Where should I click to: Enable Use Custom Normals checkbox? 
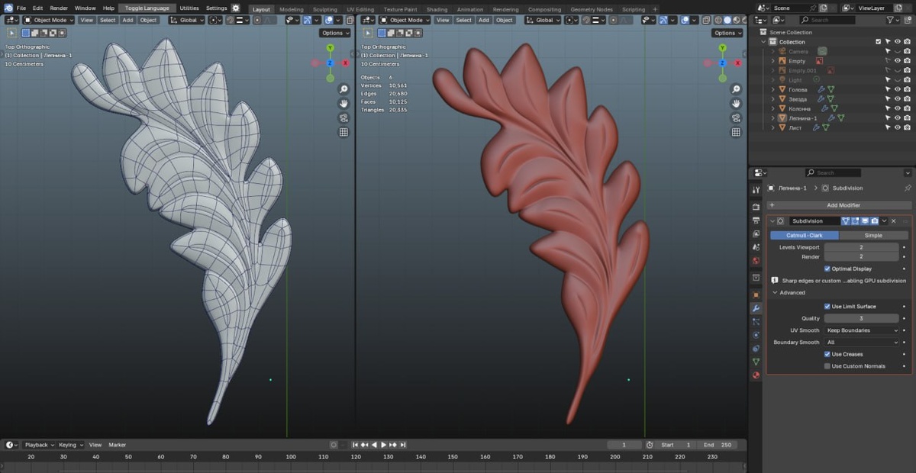[x=827, y=366]
